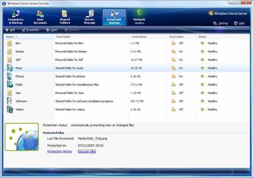Viewport: 253px width, 178px height.
Task: Click duplication icon in Ben row
Action: [x=174, y=43]
